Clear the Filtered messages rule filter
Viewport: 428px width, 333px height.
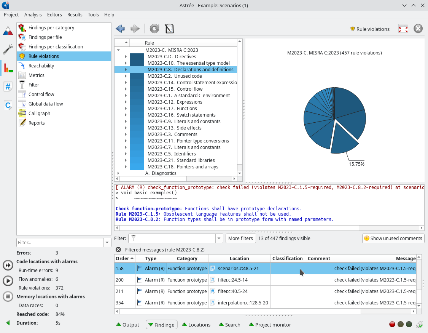[118, 250]
